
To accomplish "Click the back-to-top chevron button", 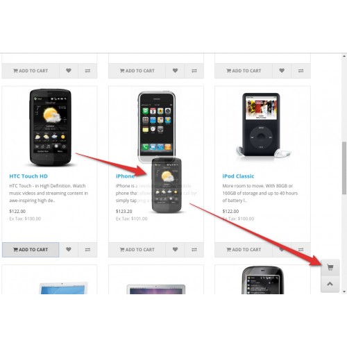I will [330, 284].
